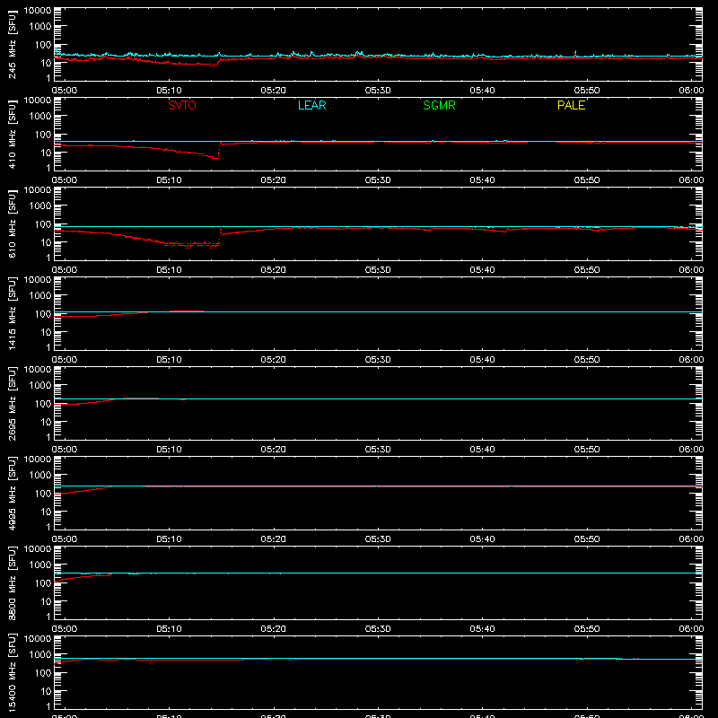Screen dimensions: 718x718
Task: Click the 1000 y-axis value of 15400 MHz panel
Action: (40, 654)
